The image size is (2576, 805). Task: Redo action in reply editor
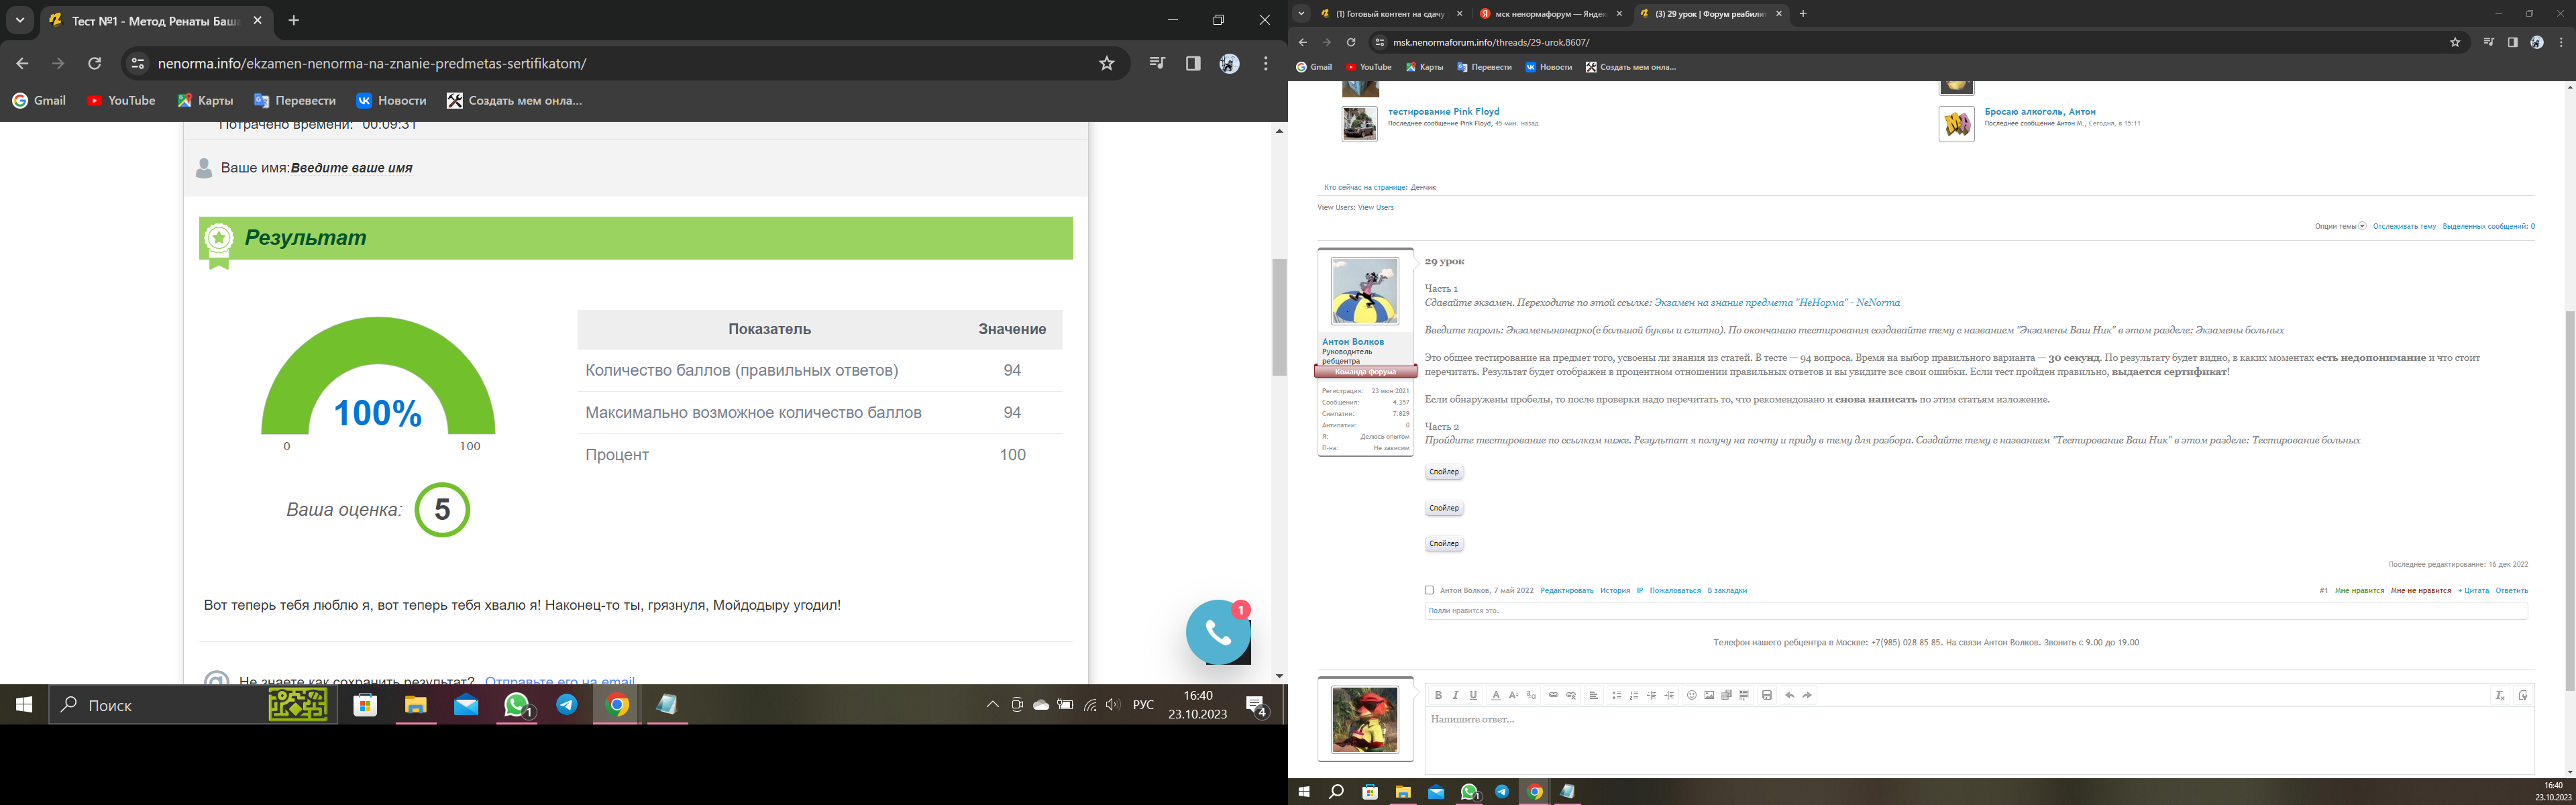1807,695
